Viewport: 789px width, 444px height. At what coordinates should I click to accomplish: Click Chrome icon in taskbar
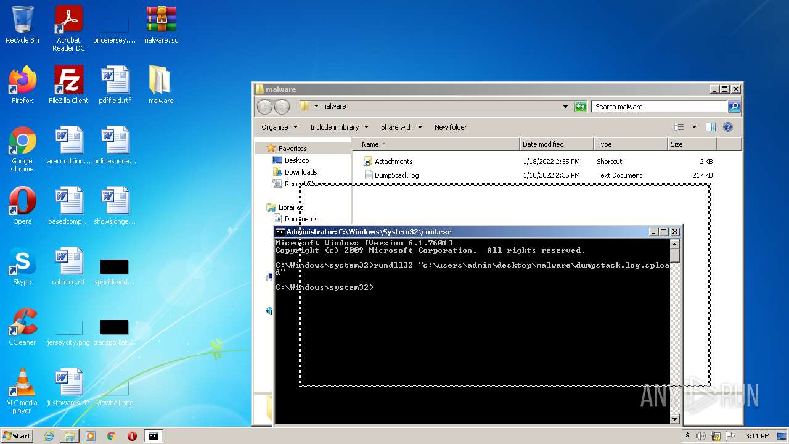[x=112, y=436]
